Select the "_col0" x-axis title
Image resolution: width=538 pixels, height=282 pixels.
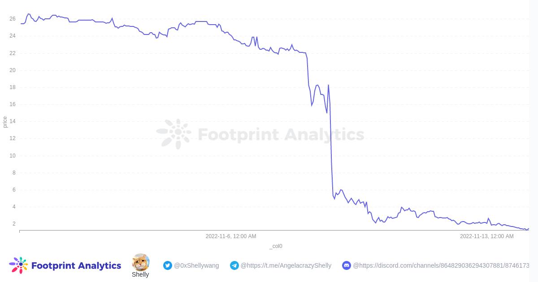pyautogui.click(x=276, y=246)
